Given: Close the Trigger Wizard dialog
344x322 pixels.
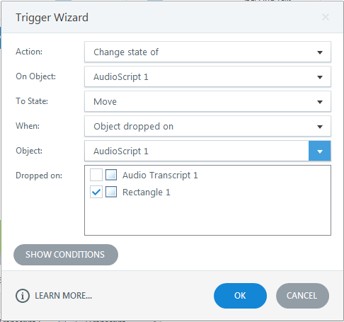Looking at the screenshot, I should click(x=326, y=17).
